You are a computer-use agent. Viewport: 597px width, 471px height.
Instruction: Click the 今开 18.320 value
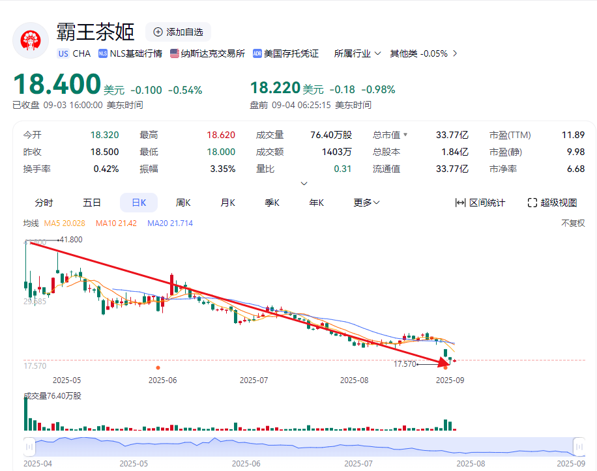[x=105, y=135]
